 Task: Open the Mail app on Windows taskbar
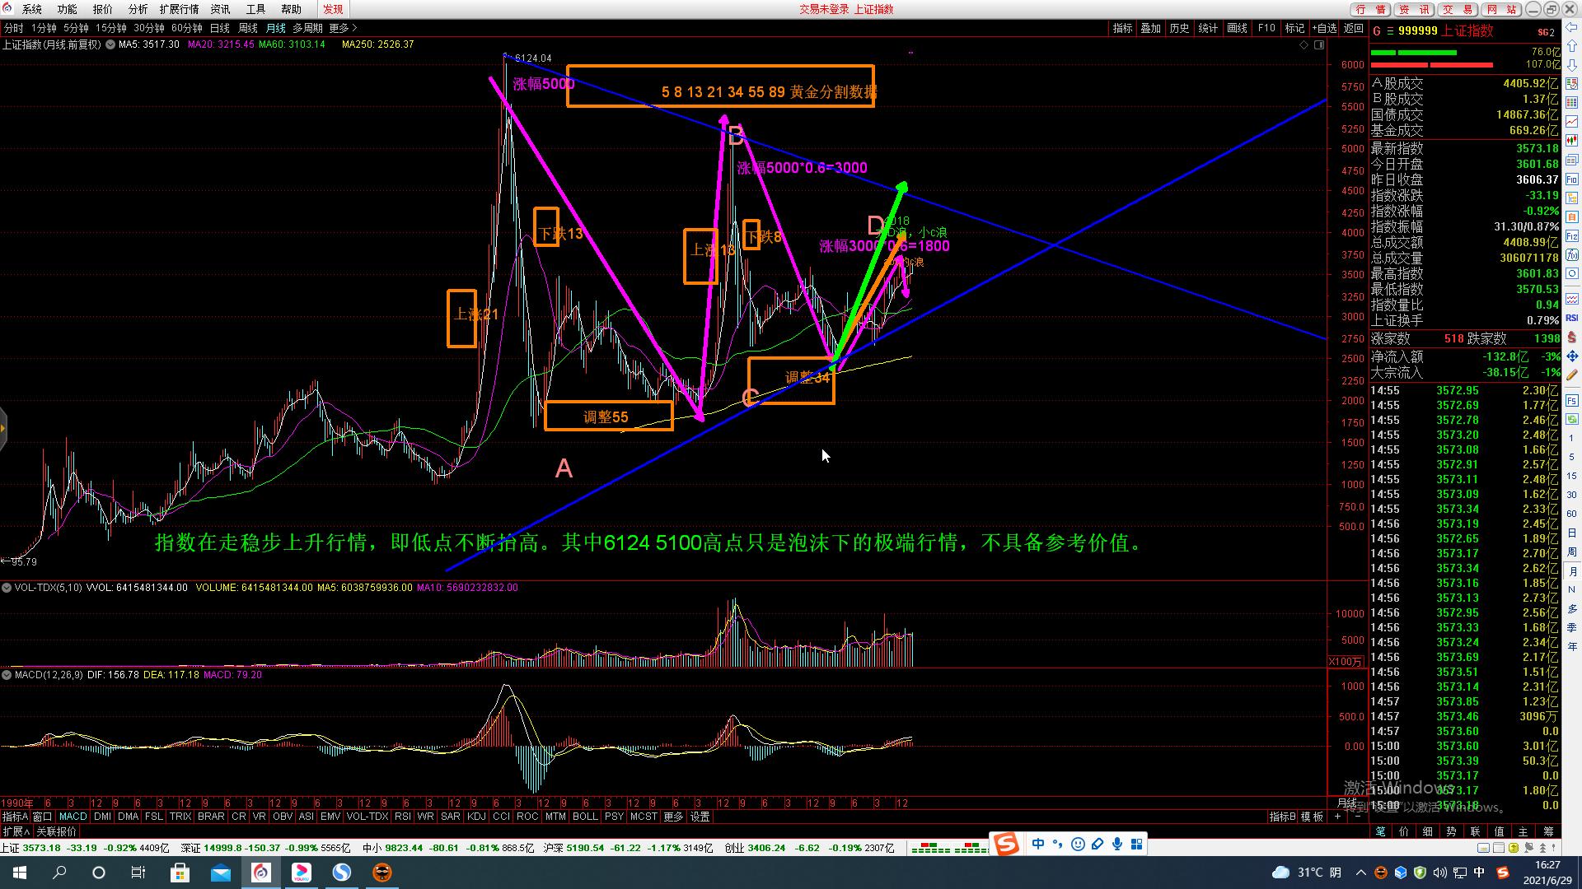(220, 873)
